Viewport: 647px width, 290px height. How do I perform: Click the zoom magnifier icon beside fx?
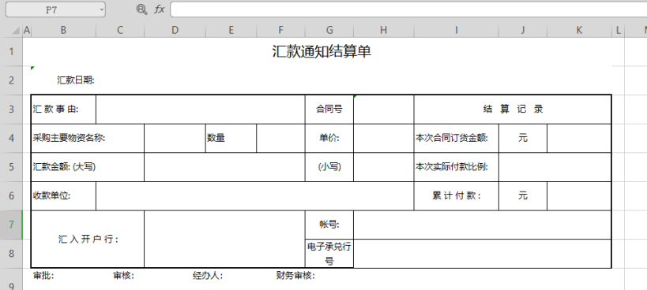(141, 9)
